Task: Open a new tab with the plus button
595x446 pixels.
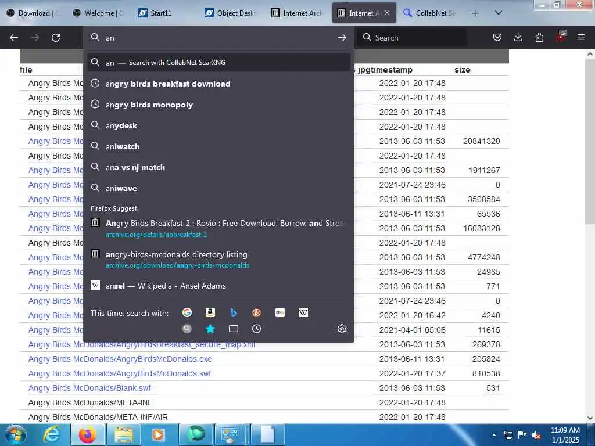Action: 475,13
